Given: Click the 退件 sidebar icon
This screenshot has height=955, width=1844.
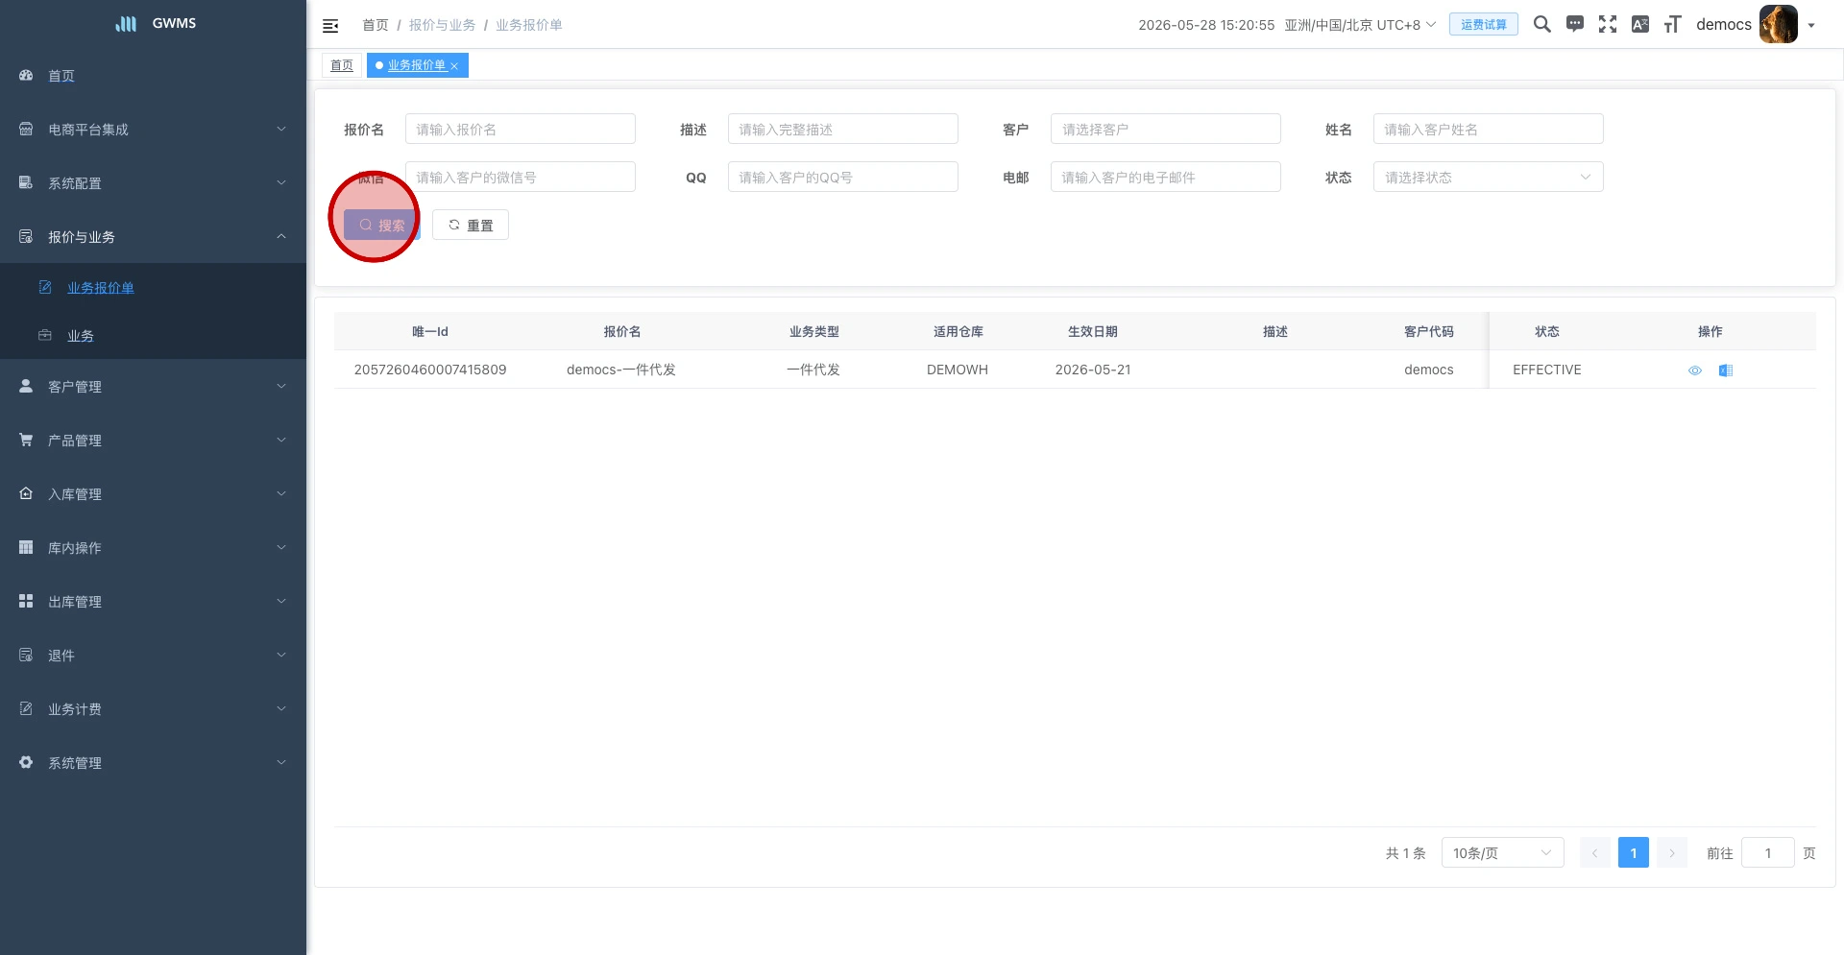Looking at the screenshot, I should [26, 655].
